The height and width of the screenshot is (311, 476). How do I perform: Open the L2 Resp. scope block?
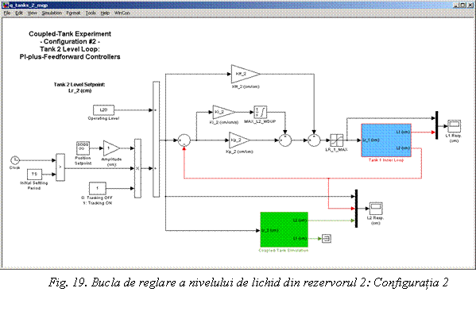pos(376,209)
